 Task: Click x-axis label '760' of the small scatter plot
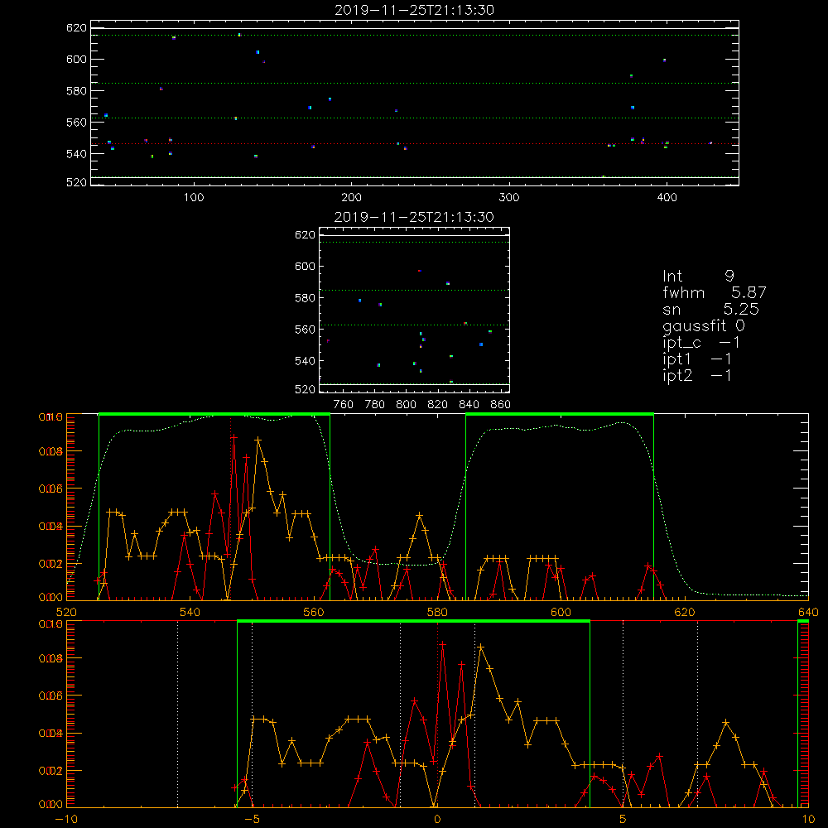click(x=344, y=405)
